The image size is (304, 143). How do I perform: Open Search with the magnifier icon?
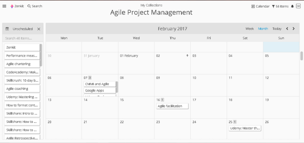(x=29, y=6)
